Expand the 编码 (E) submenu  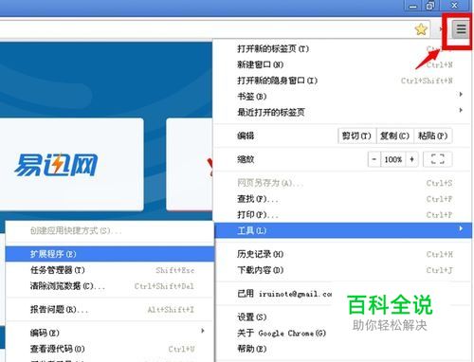point(110,333)
